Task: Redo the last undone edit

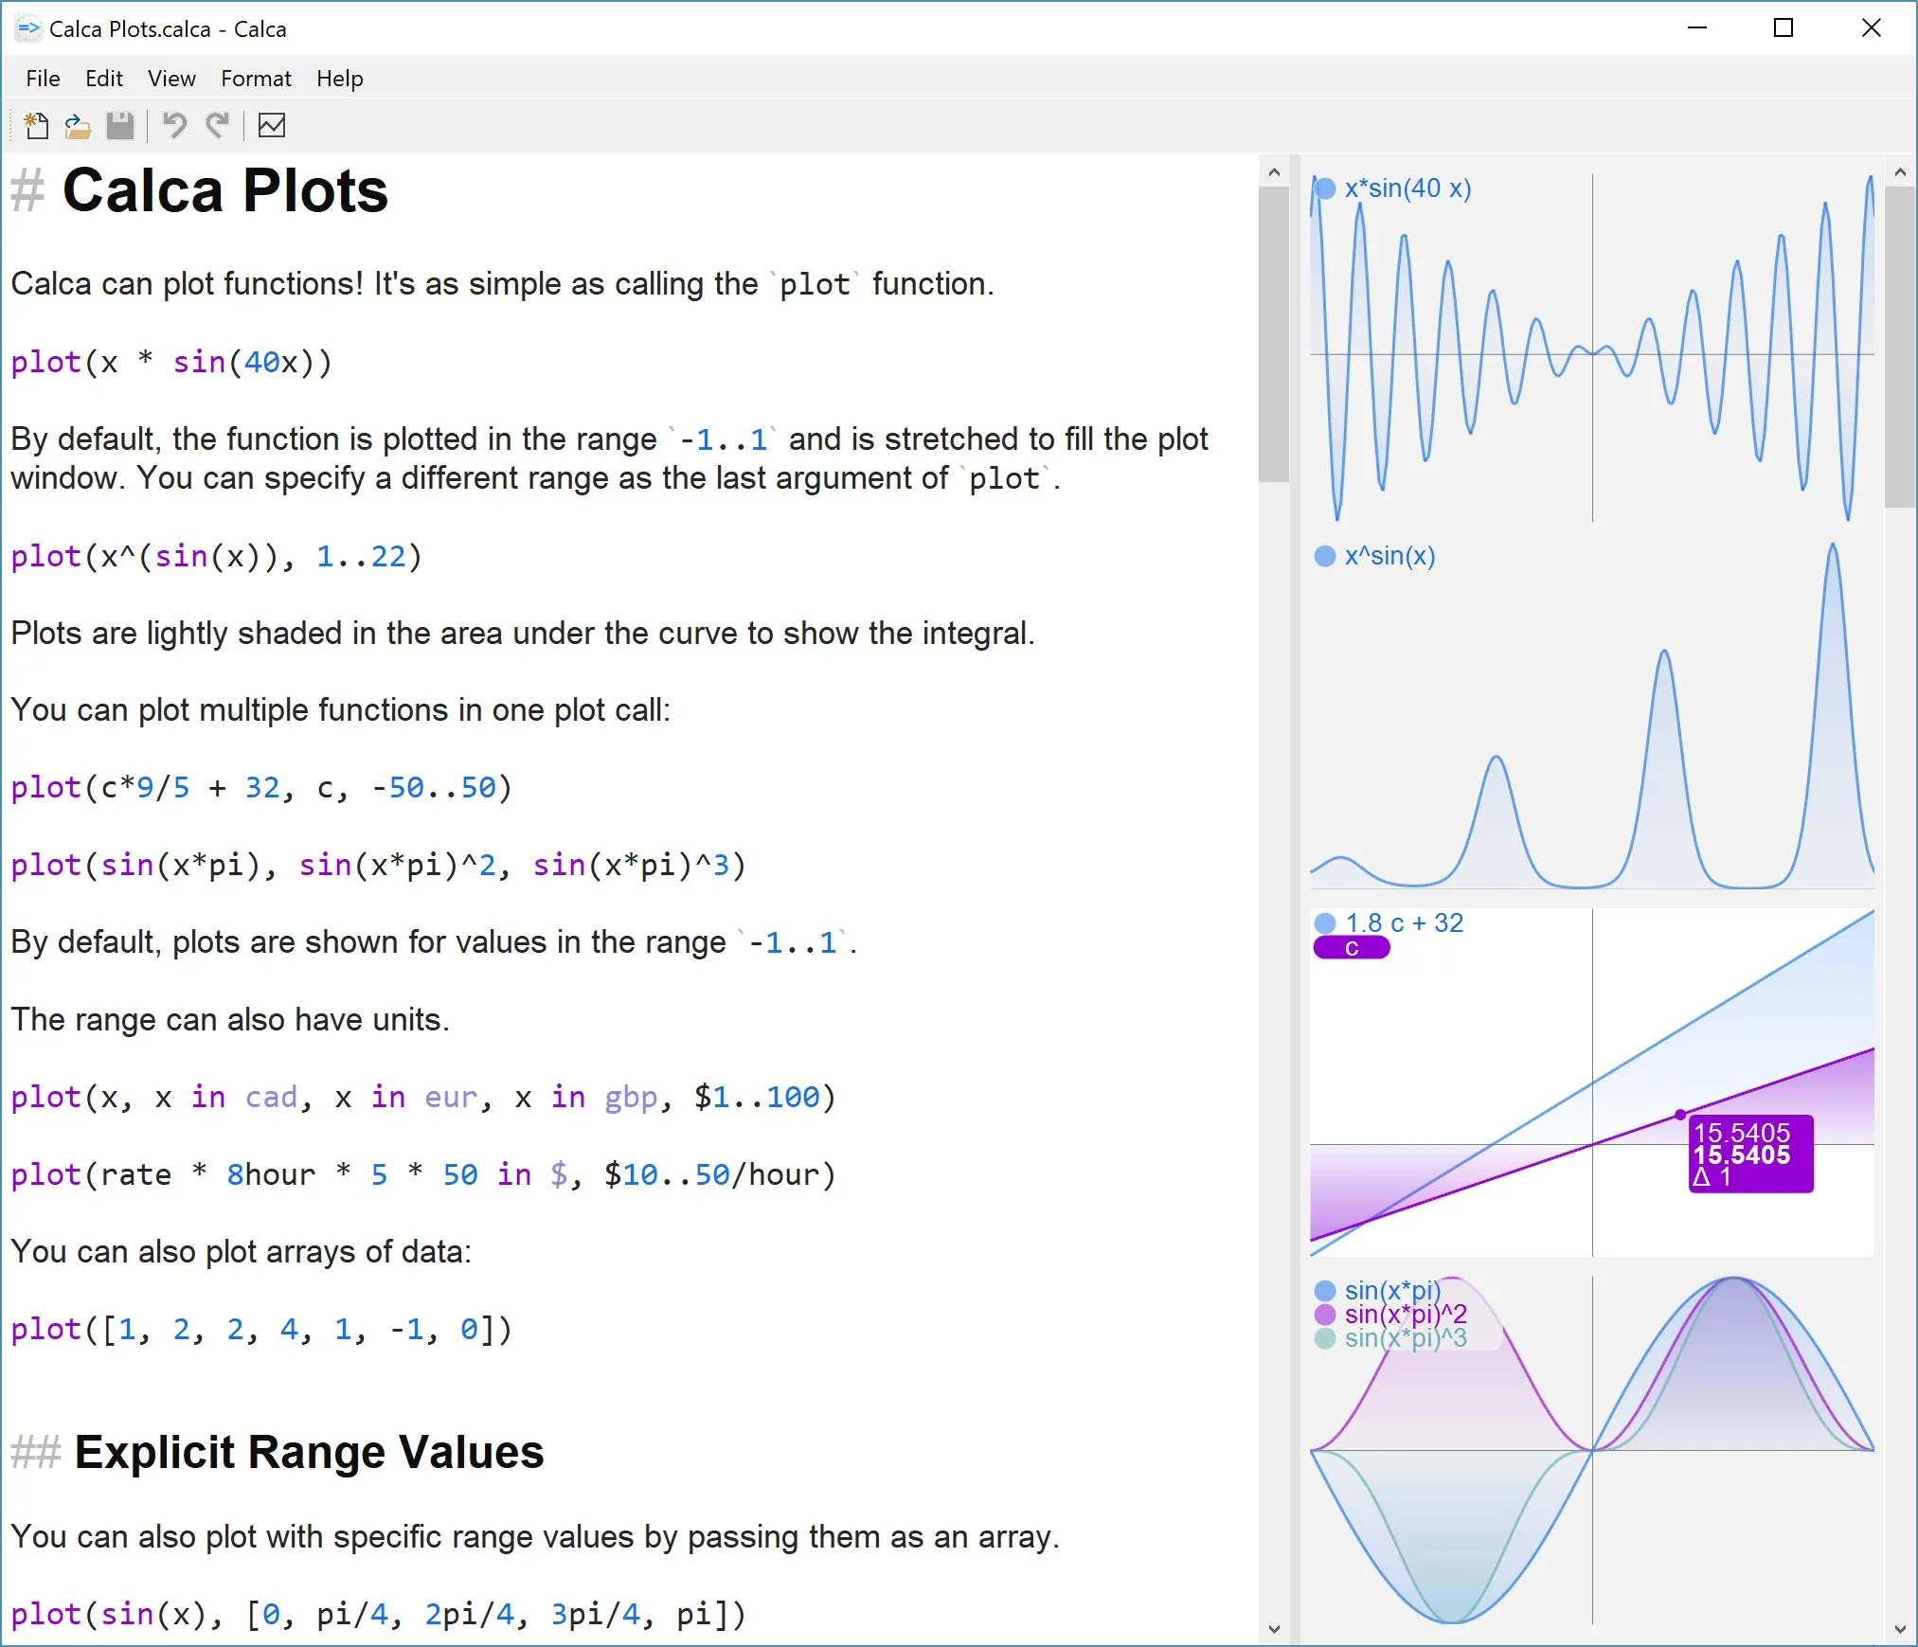Action: (218, 125)
